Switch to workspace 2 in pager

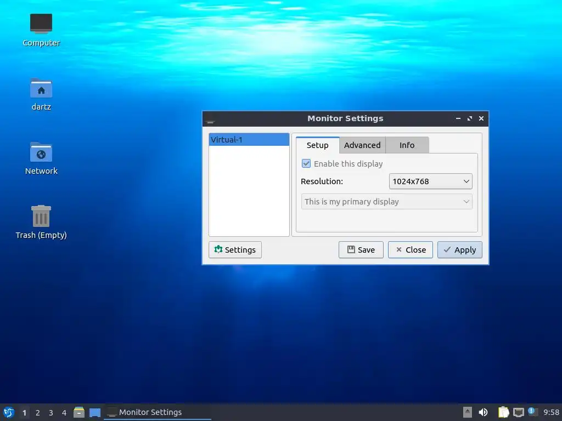(x=38, y=413)
